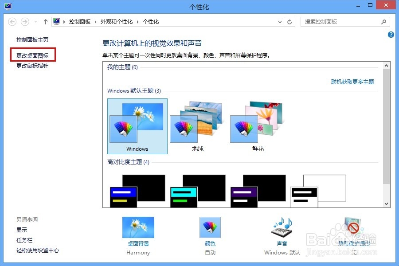399x266 pixels.
Task: Minimize the 个性化 window
Action: (x=358, y=6)
